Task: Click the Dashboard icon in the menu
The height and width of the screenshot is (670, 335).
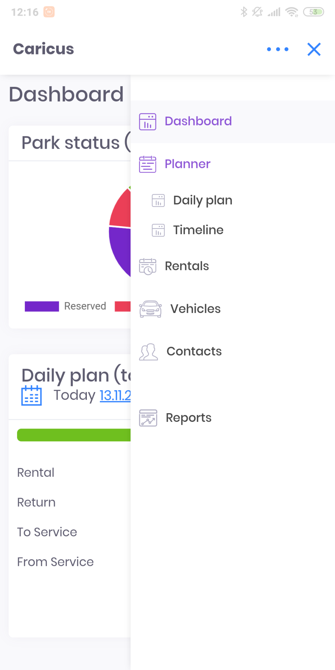Action: point(147,121)
